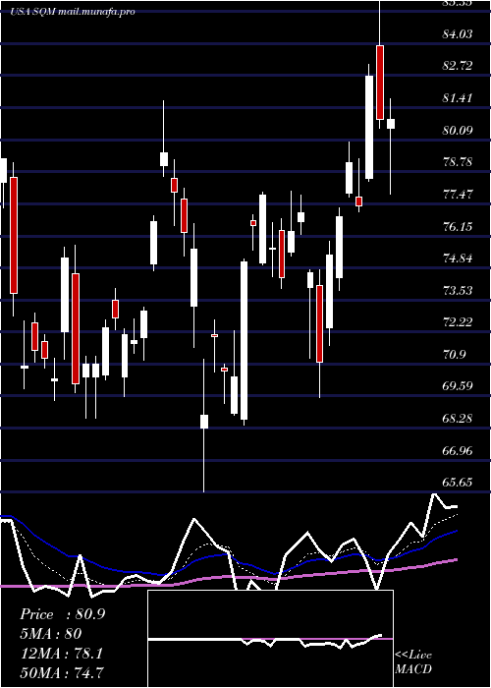491x688 pixels.
Task: Select the 81.41 price axis label
Action: pos(458,98)
